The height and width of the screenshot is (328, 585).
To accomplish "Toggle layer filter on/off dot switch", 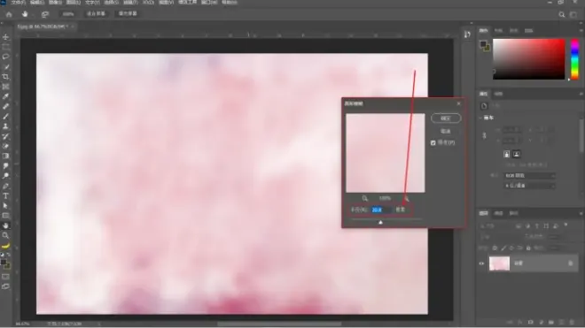I will click(x=566, y=225).
